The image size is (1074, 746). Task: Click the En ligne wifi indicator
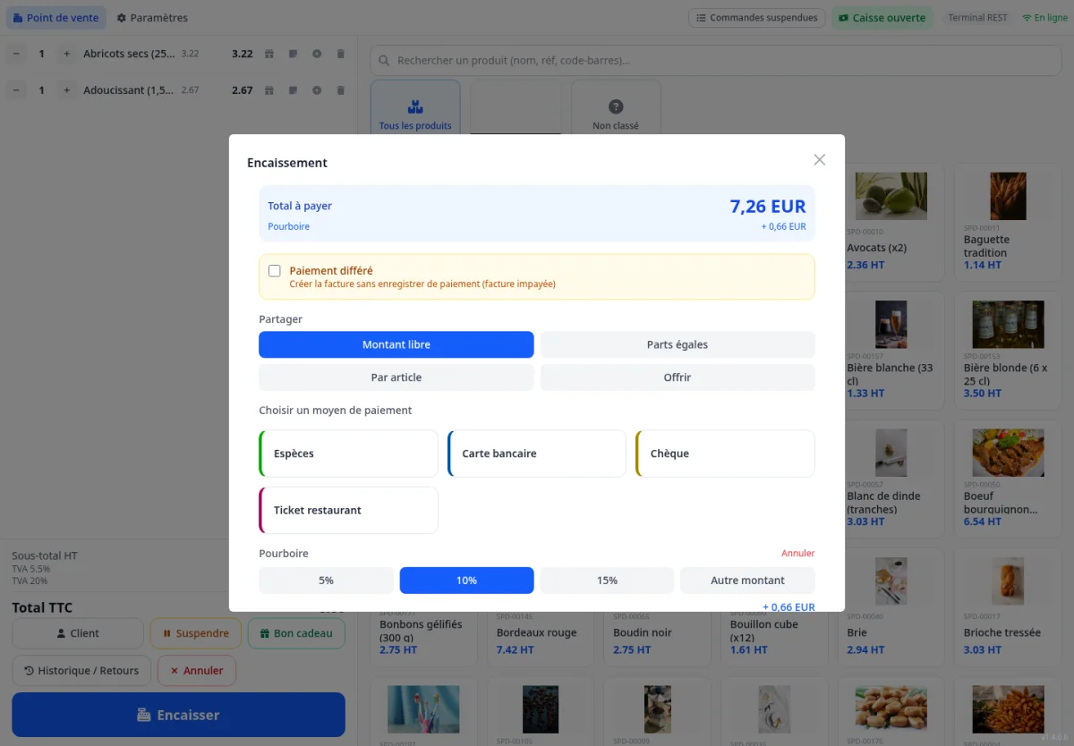click(x=1044, y=18)
